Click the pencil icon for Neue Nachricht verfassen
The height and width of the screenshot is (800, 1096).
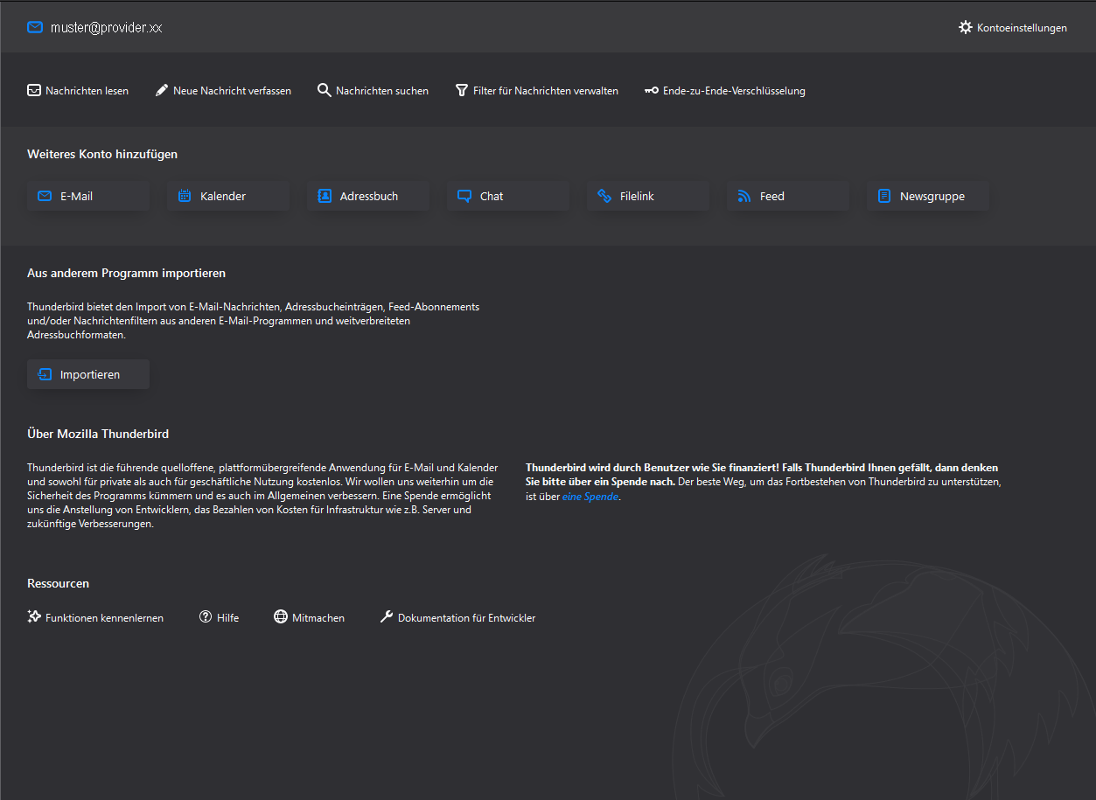(162, 90)
